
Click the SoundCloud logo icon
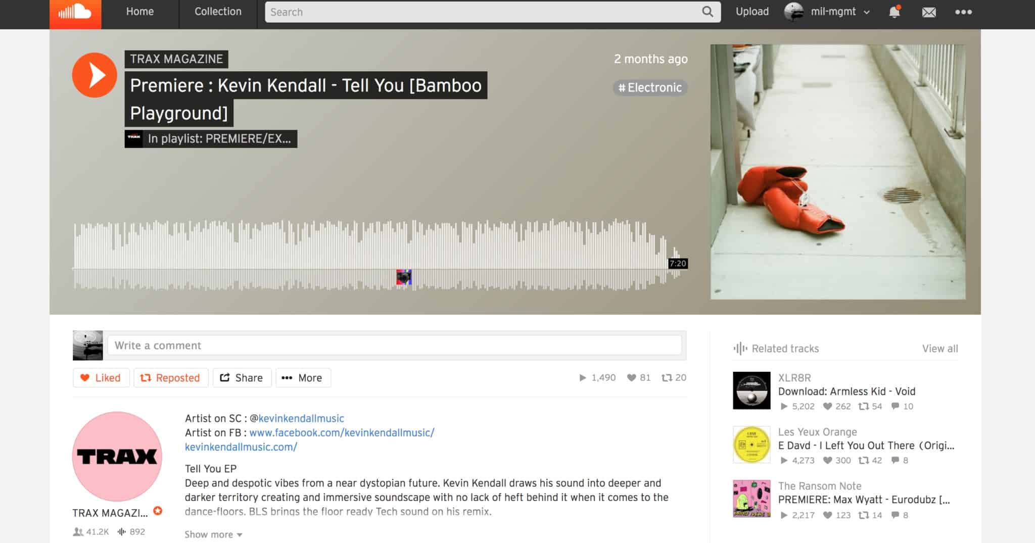[x=75, y=12]
